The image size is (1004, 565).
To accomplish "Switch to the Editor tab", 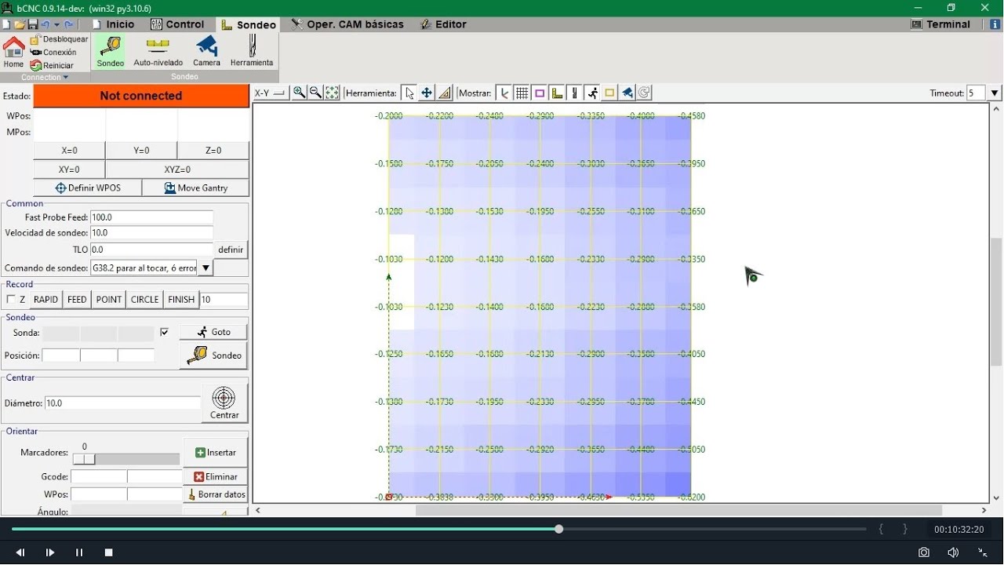I will coord(443,24).
